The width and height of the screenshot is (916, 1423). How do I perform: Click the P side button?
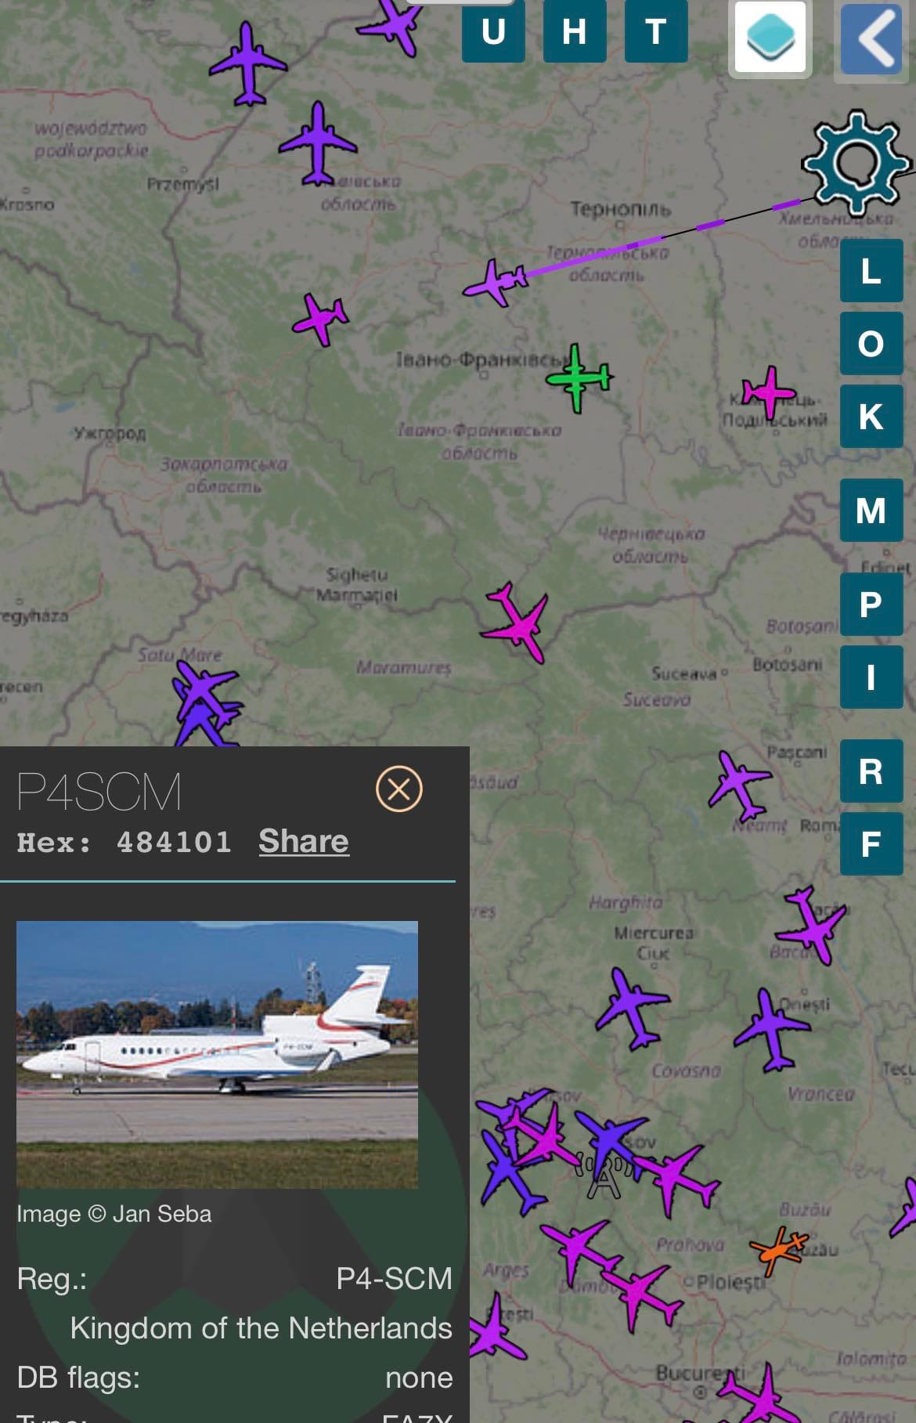click(x=871, y=605)
